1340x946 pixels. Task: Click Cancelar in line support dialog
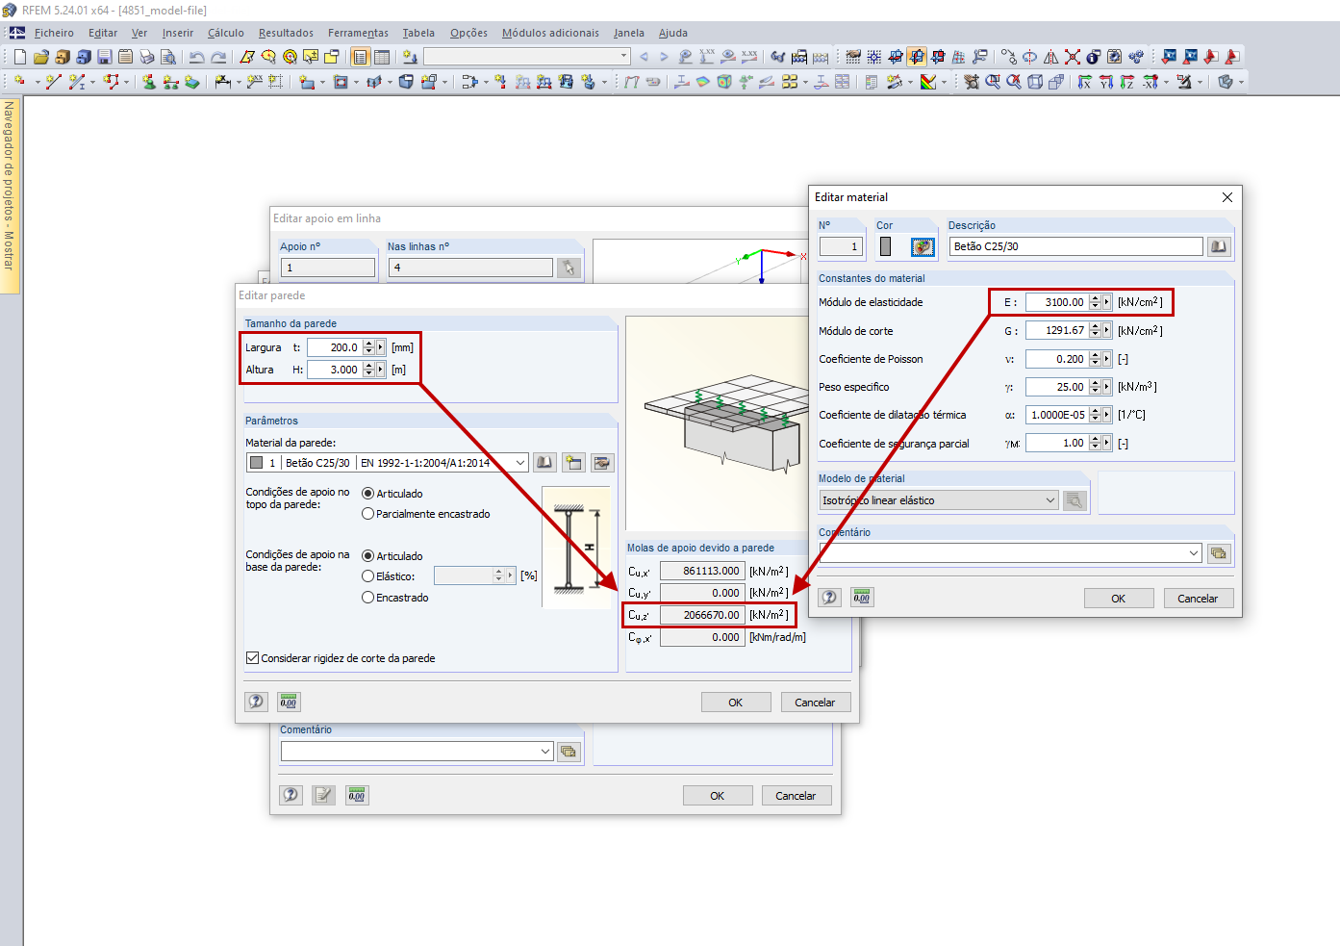click(796, 796)
